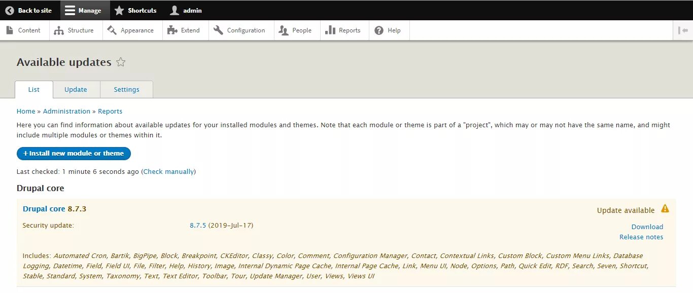The height and width of the screenshot is (293, 693).
Task: Click the Structure hierarchy icon
Action: pos(59,30)
